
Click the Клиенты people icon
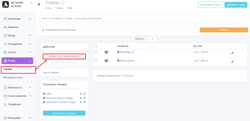pos(5,27)
